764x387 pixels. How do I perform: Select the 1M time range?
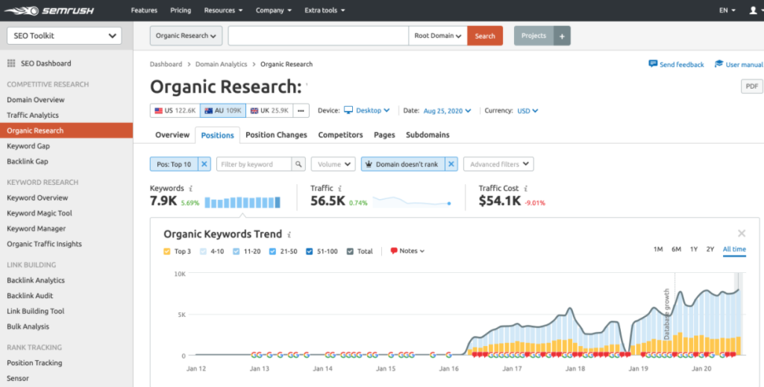(658, 249)
